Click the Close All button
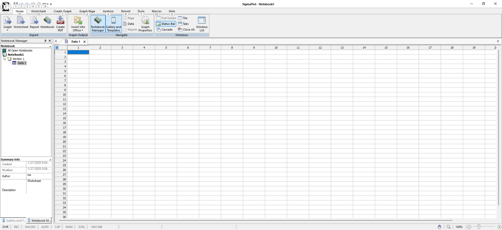The height and width of the screenshot is (230, 502). 186,30
